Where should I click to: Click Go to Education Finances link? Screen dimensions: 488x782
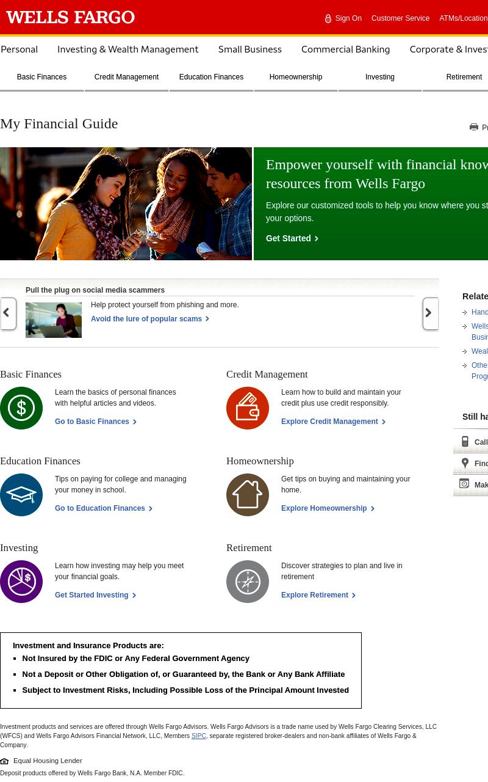(x=103, y=508)
